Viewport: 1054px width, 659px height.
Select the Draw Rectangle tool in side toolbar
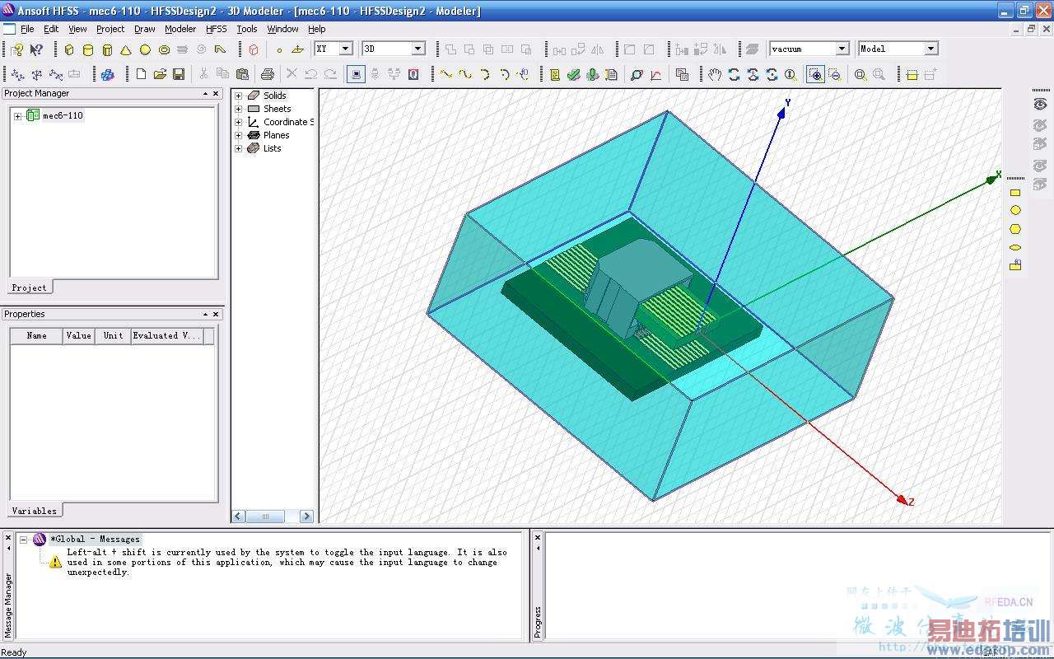pos(1015,192)
